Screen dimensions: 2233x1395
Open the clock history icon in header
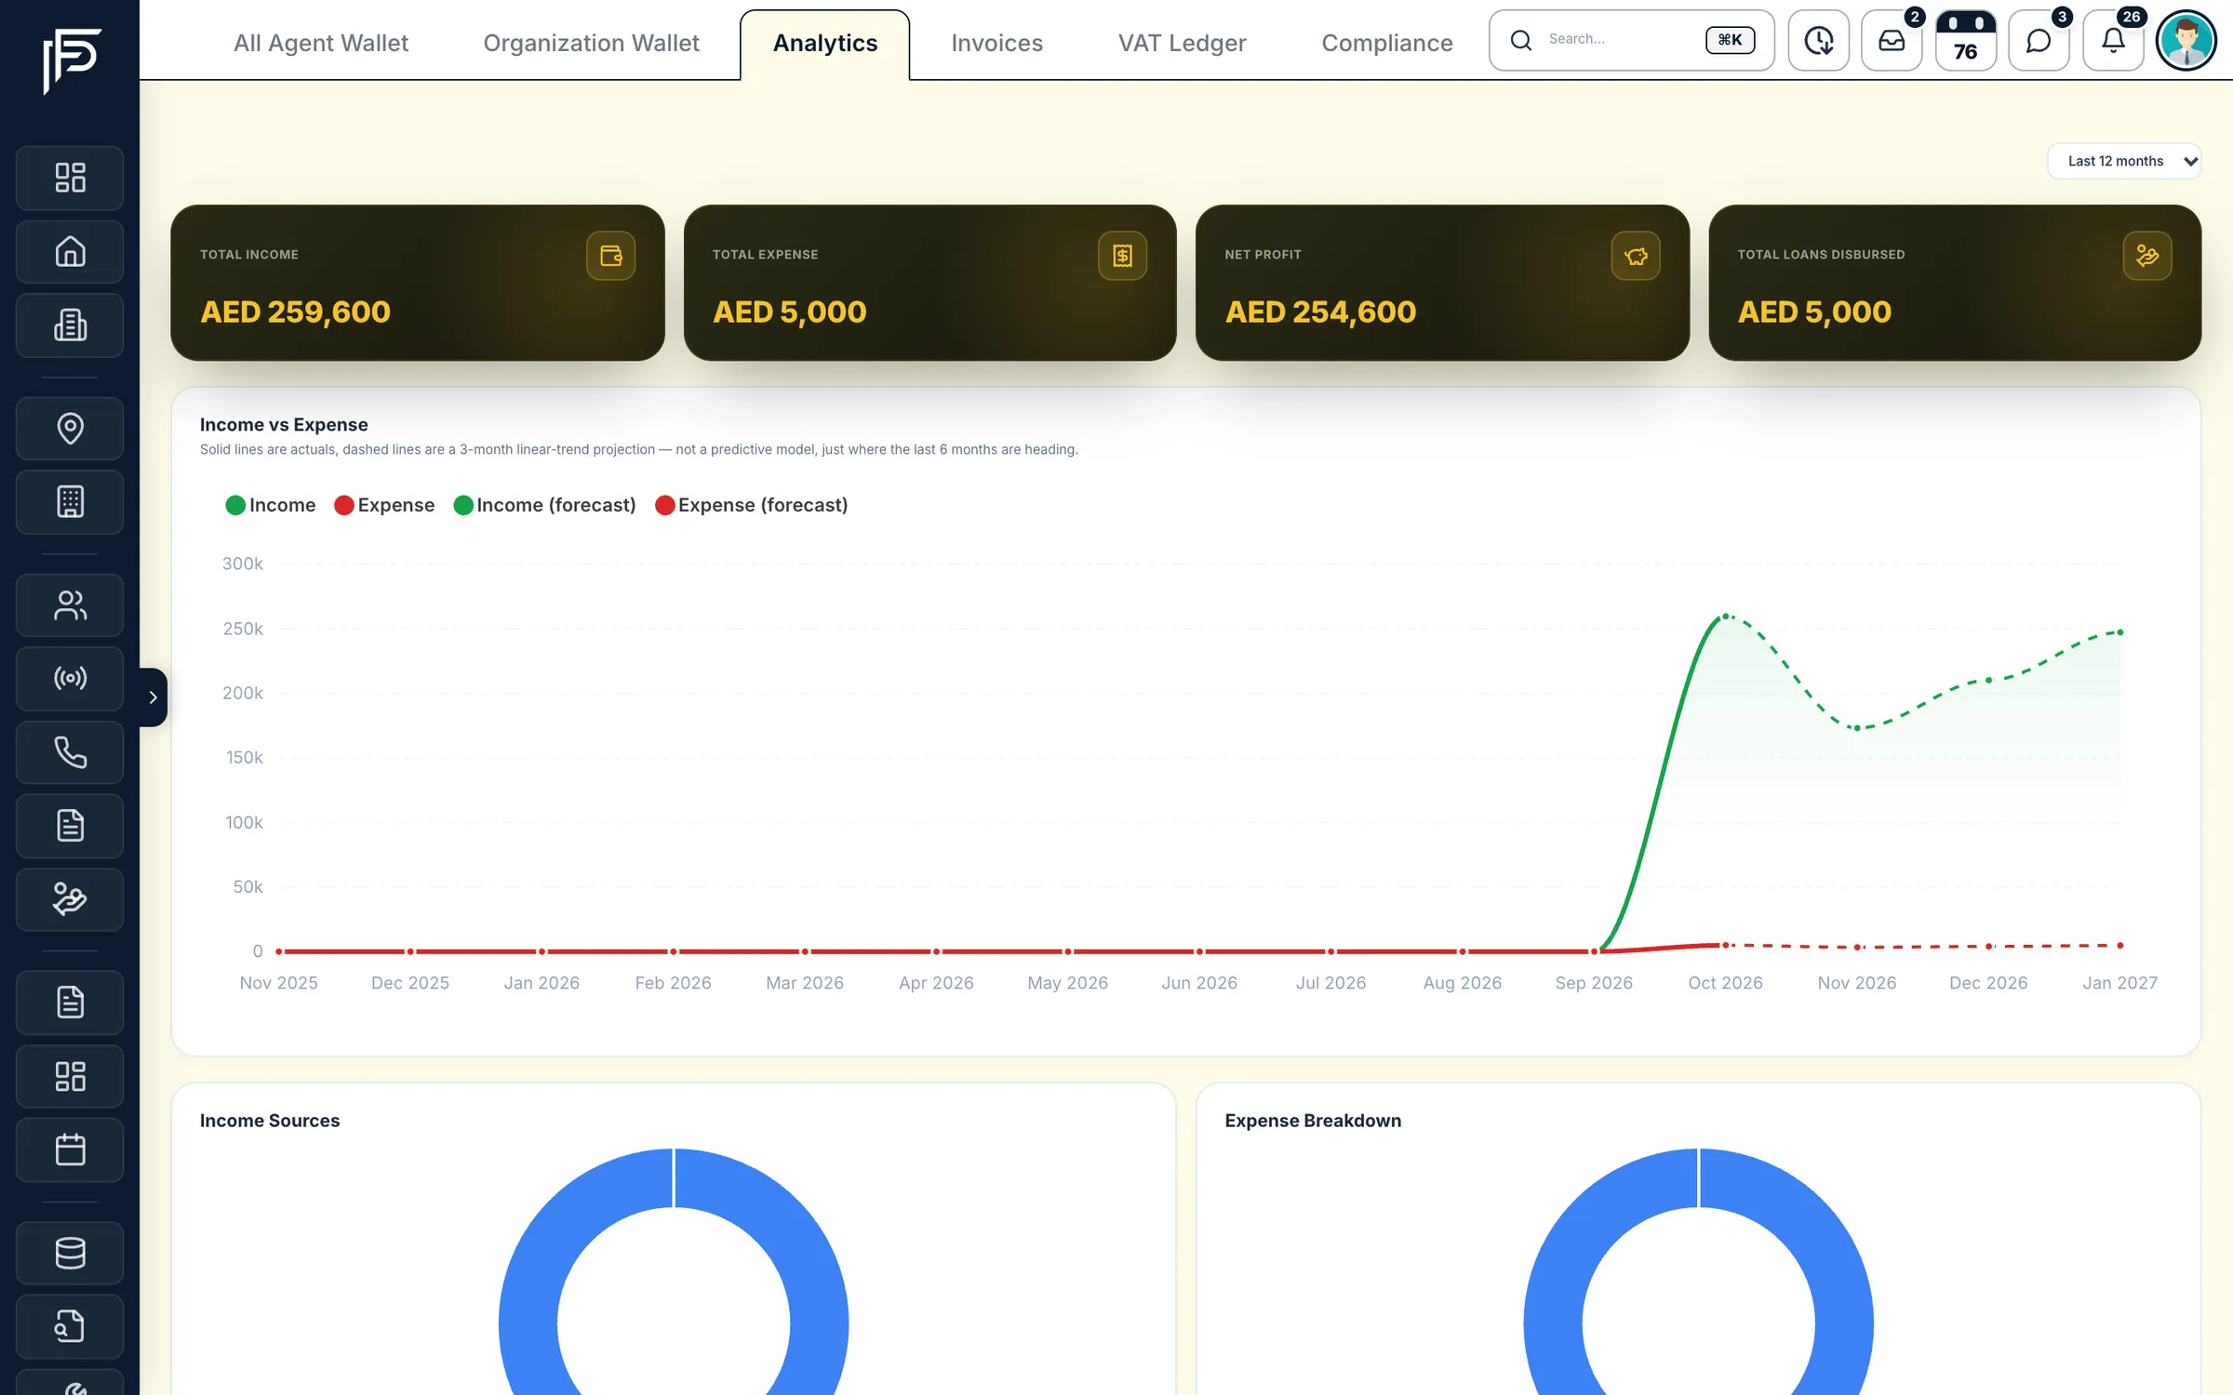click(1818, 41)
